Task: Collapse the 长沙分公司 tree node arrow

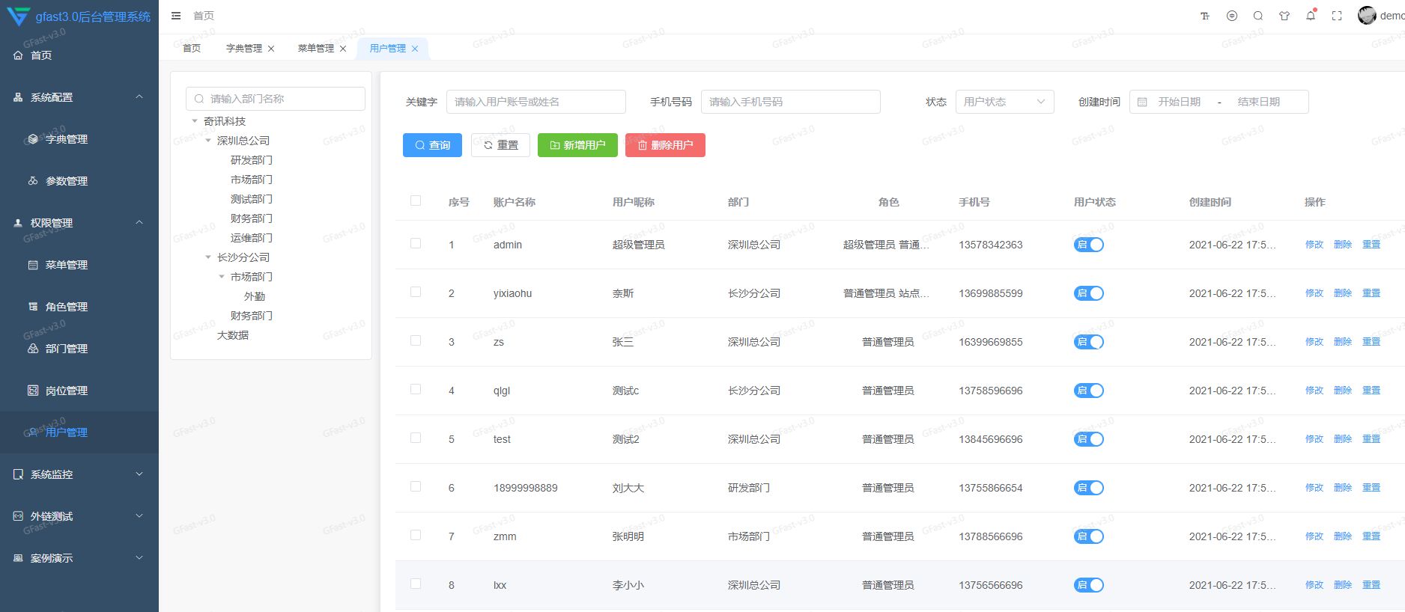Action: point(208,257)
